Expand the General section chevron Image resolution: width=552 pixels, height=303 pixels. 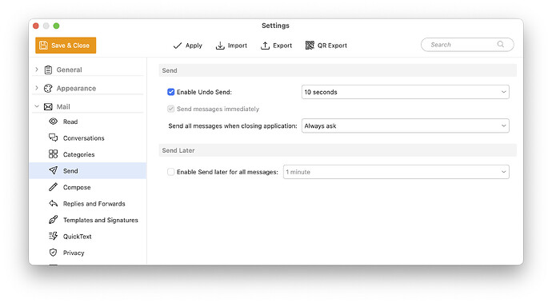click(37, 70)
